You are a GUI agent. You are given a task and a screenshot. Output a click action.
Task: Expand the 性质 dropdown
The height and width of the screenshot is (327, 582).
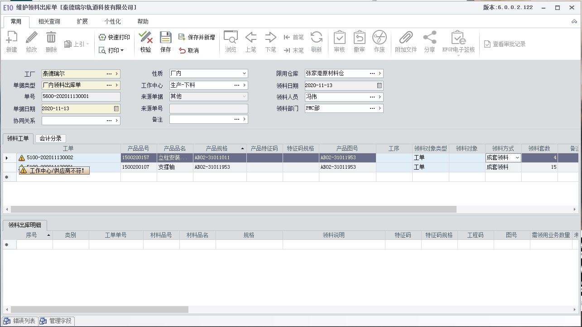click(x=244, y=73)
